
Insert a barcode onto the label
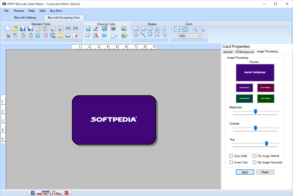coord(113,29)
